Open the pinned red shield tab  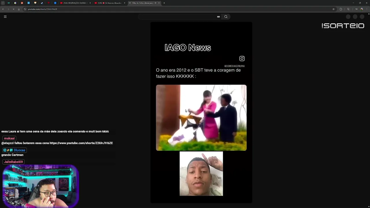coord(48,3)
